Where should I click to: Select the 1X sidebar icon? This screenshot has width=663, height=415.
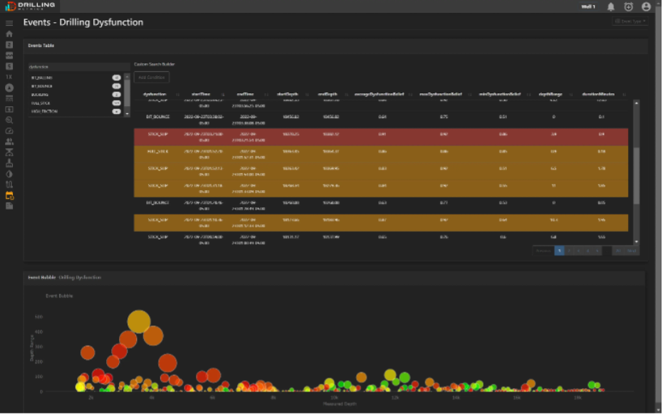pyautogui.click(x=9, y=77)
